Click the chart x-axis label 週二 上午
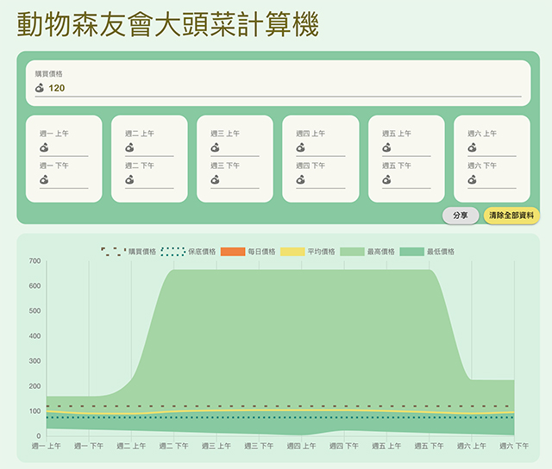 point(131,446)
